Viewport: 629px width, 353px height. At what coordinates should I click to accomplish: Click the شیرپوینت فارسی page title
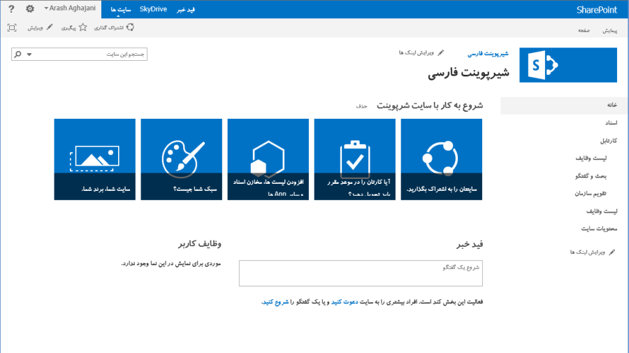click(x=468, y=73)
